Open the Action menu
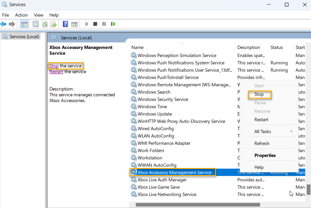 click(21, 15)
